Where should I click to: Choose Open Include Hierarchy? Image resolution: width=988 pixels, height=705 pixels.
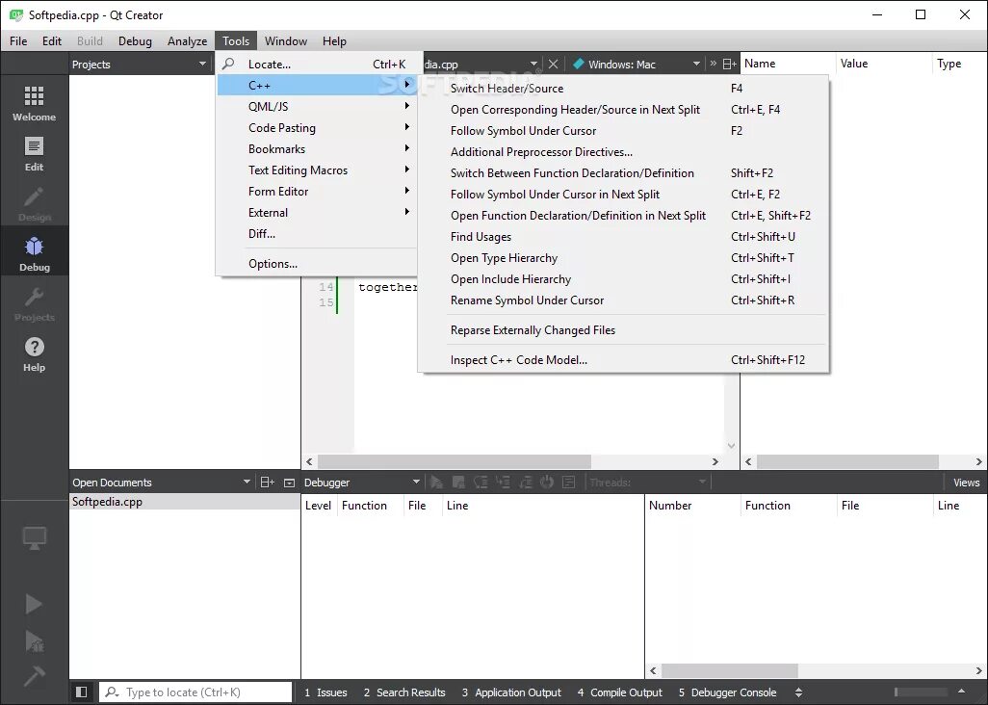[623, 279]
